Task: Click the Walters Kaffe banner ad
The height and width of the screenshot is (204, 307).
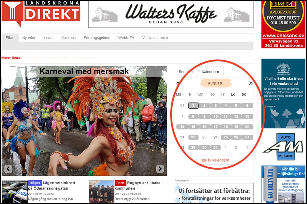Action: 171,14
